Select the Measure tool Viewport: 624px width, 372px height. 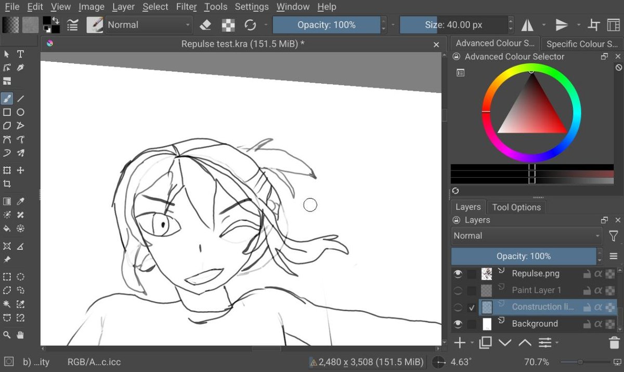coord(20,246)
